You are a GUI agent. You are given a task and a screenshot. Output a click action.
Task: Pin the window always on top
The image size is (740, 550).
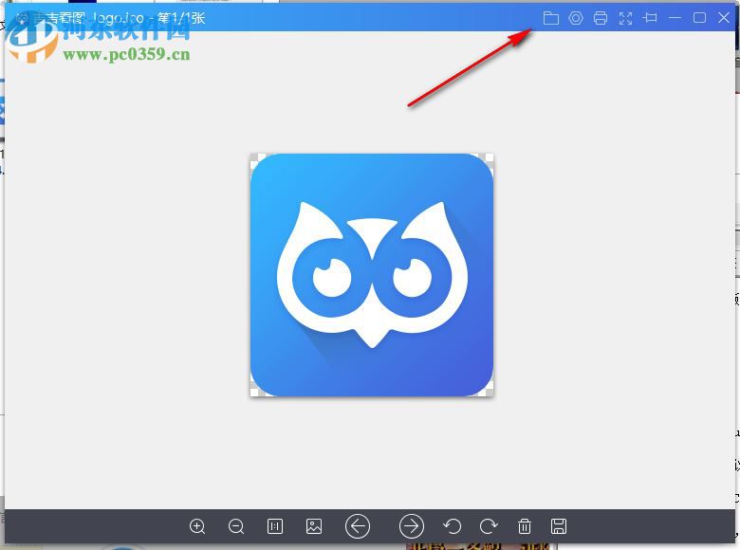point(650,18)
